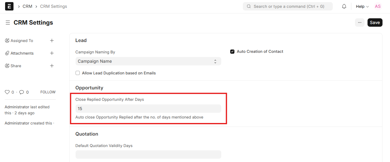This screenshot has width=390, height=162.
Task: Focus the Default Quotation Validity Days field
Action: 148,154
